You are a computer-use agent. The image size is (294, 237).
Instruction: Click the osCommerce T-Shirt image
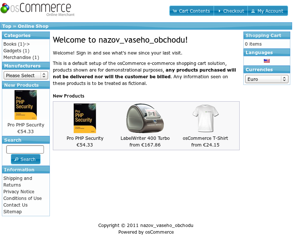pyautogui.click(x=205, y=118)
